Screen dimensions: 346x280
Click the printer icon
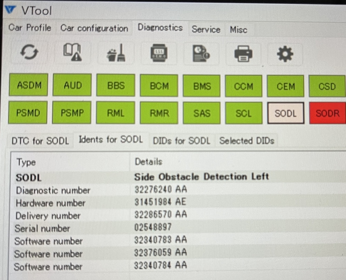point(243,54)
